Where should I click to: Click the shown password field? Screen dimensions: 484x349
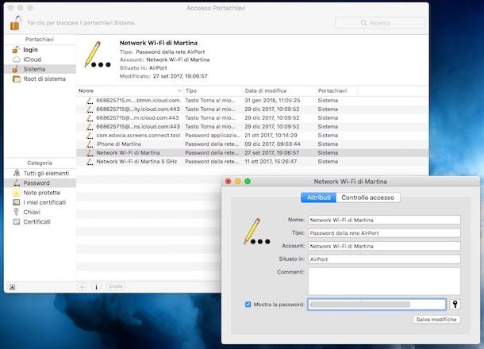coord(377,305)
